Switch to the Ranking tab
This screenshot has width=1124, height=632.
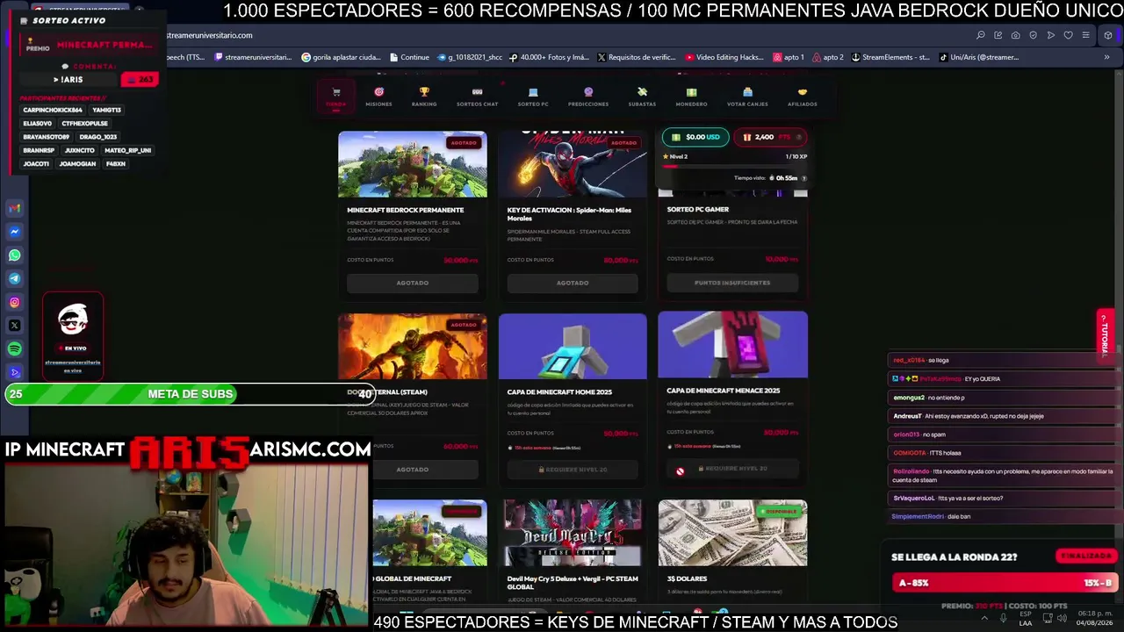424,97
